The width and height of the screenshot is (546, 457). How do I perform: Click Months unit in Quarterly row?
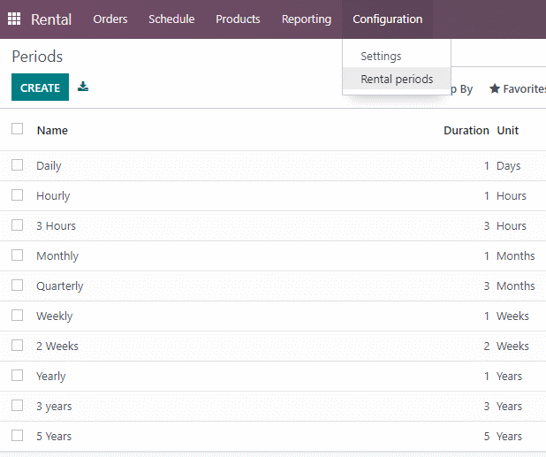[516, 286]
